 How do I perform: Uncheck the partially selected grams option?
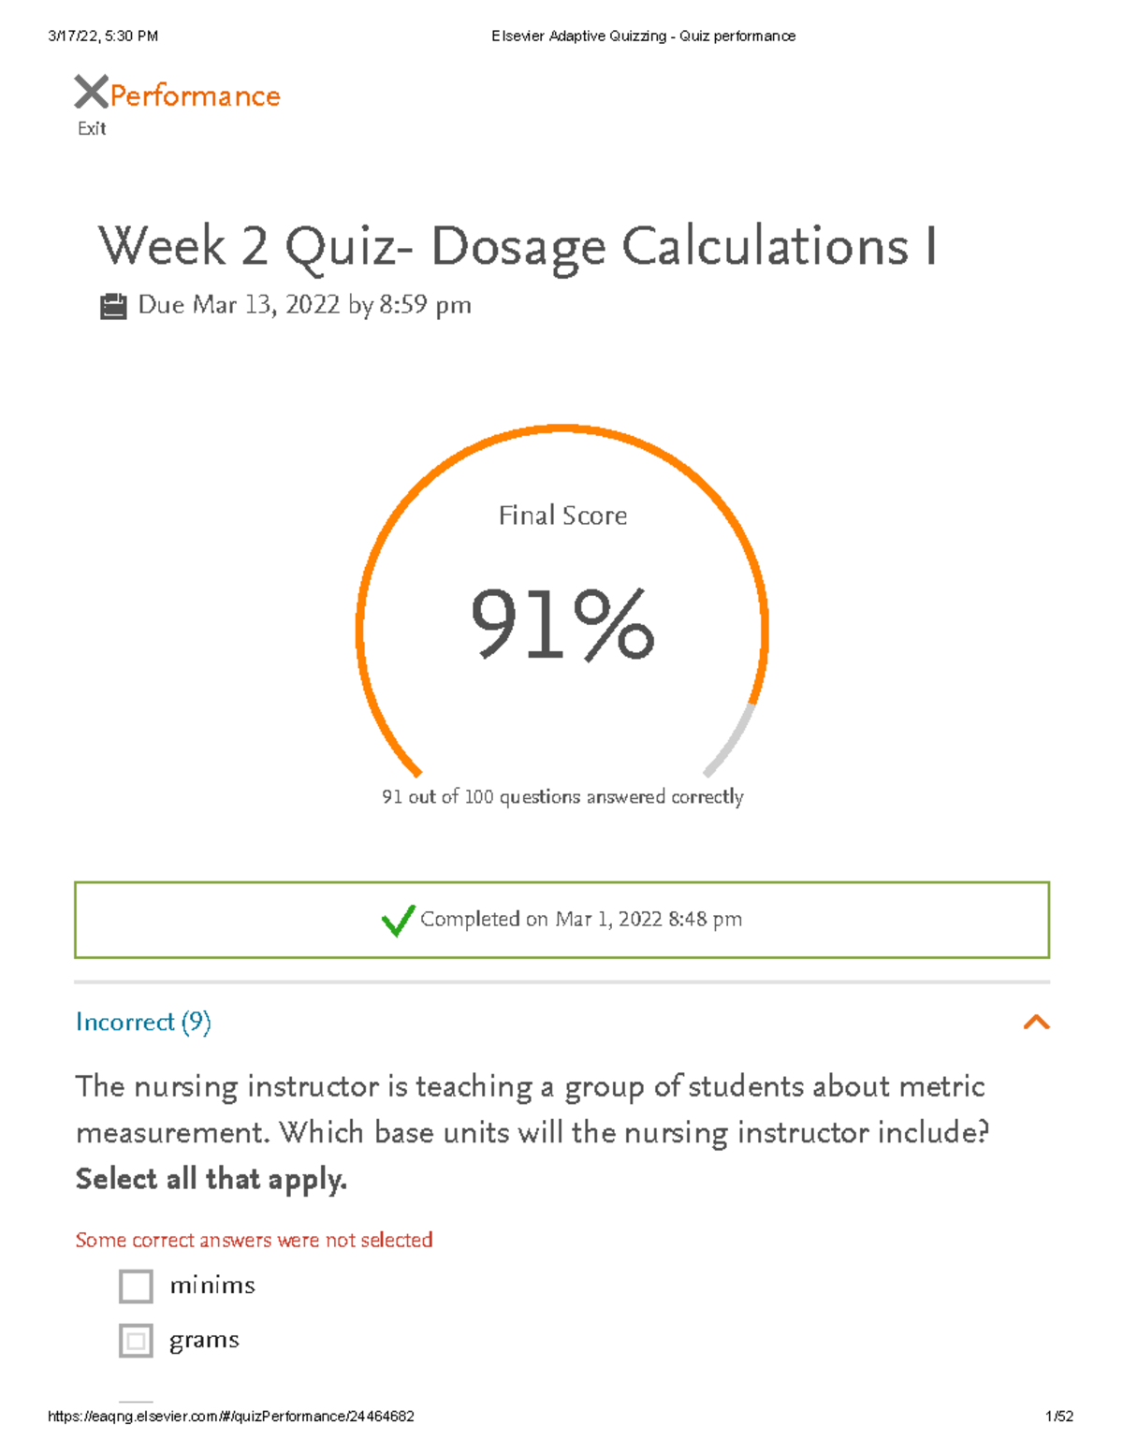[x=135, y=1340]
